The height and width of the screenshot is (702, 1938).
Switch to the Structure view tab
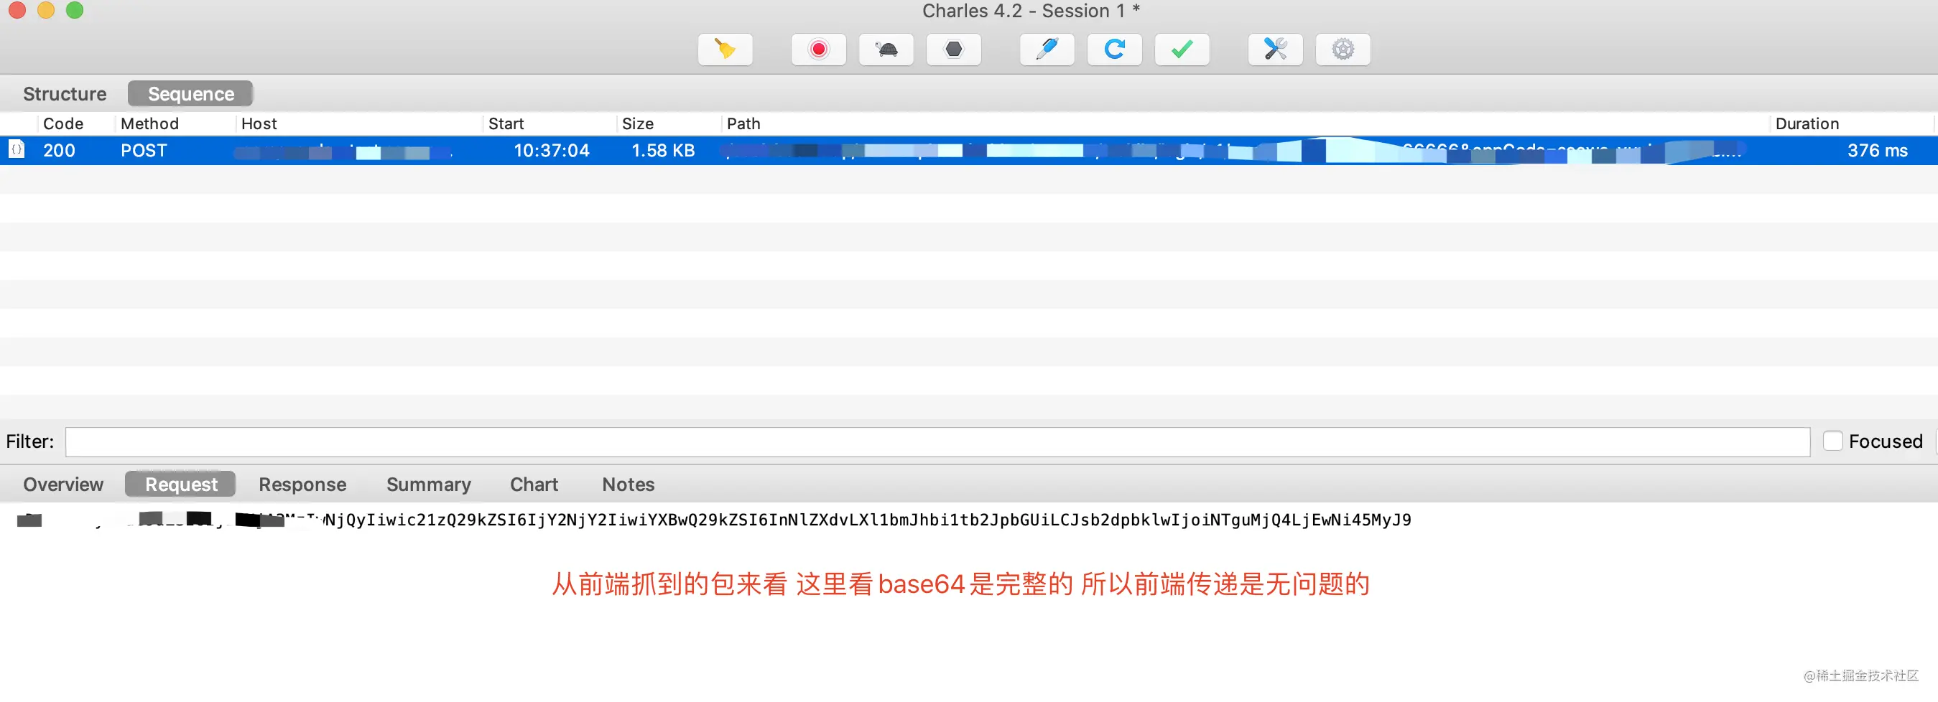65,94
